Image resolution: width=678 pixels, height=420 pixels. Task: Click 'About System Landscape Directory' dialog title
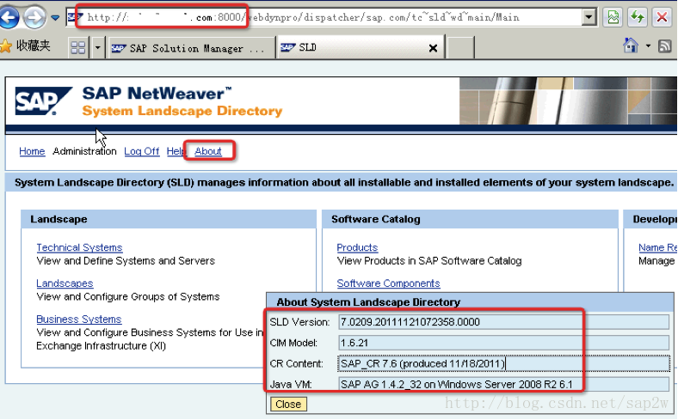[368, 302]
